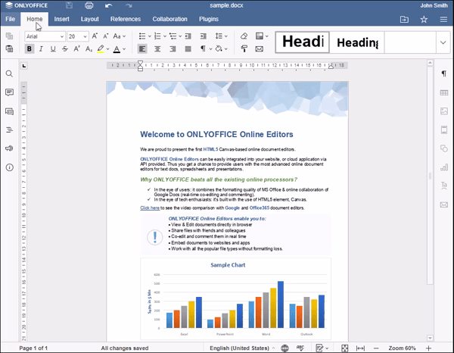Image resolution: width=454 pixels, height=353 pixels.
Task: Click the Undo arrow icon
Action: coord(109,5)
